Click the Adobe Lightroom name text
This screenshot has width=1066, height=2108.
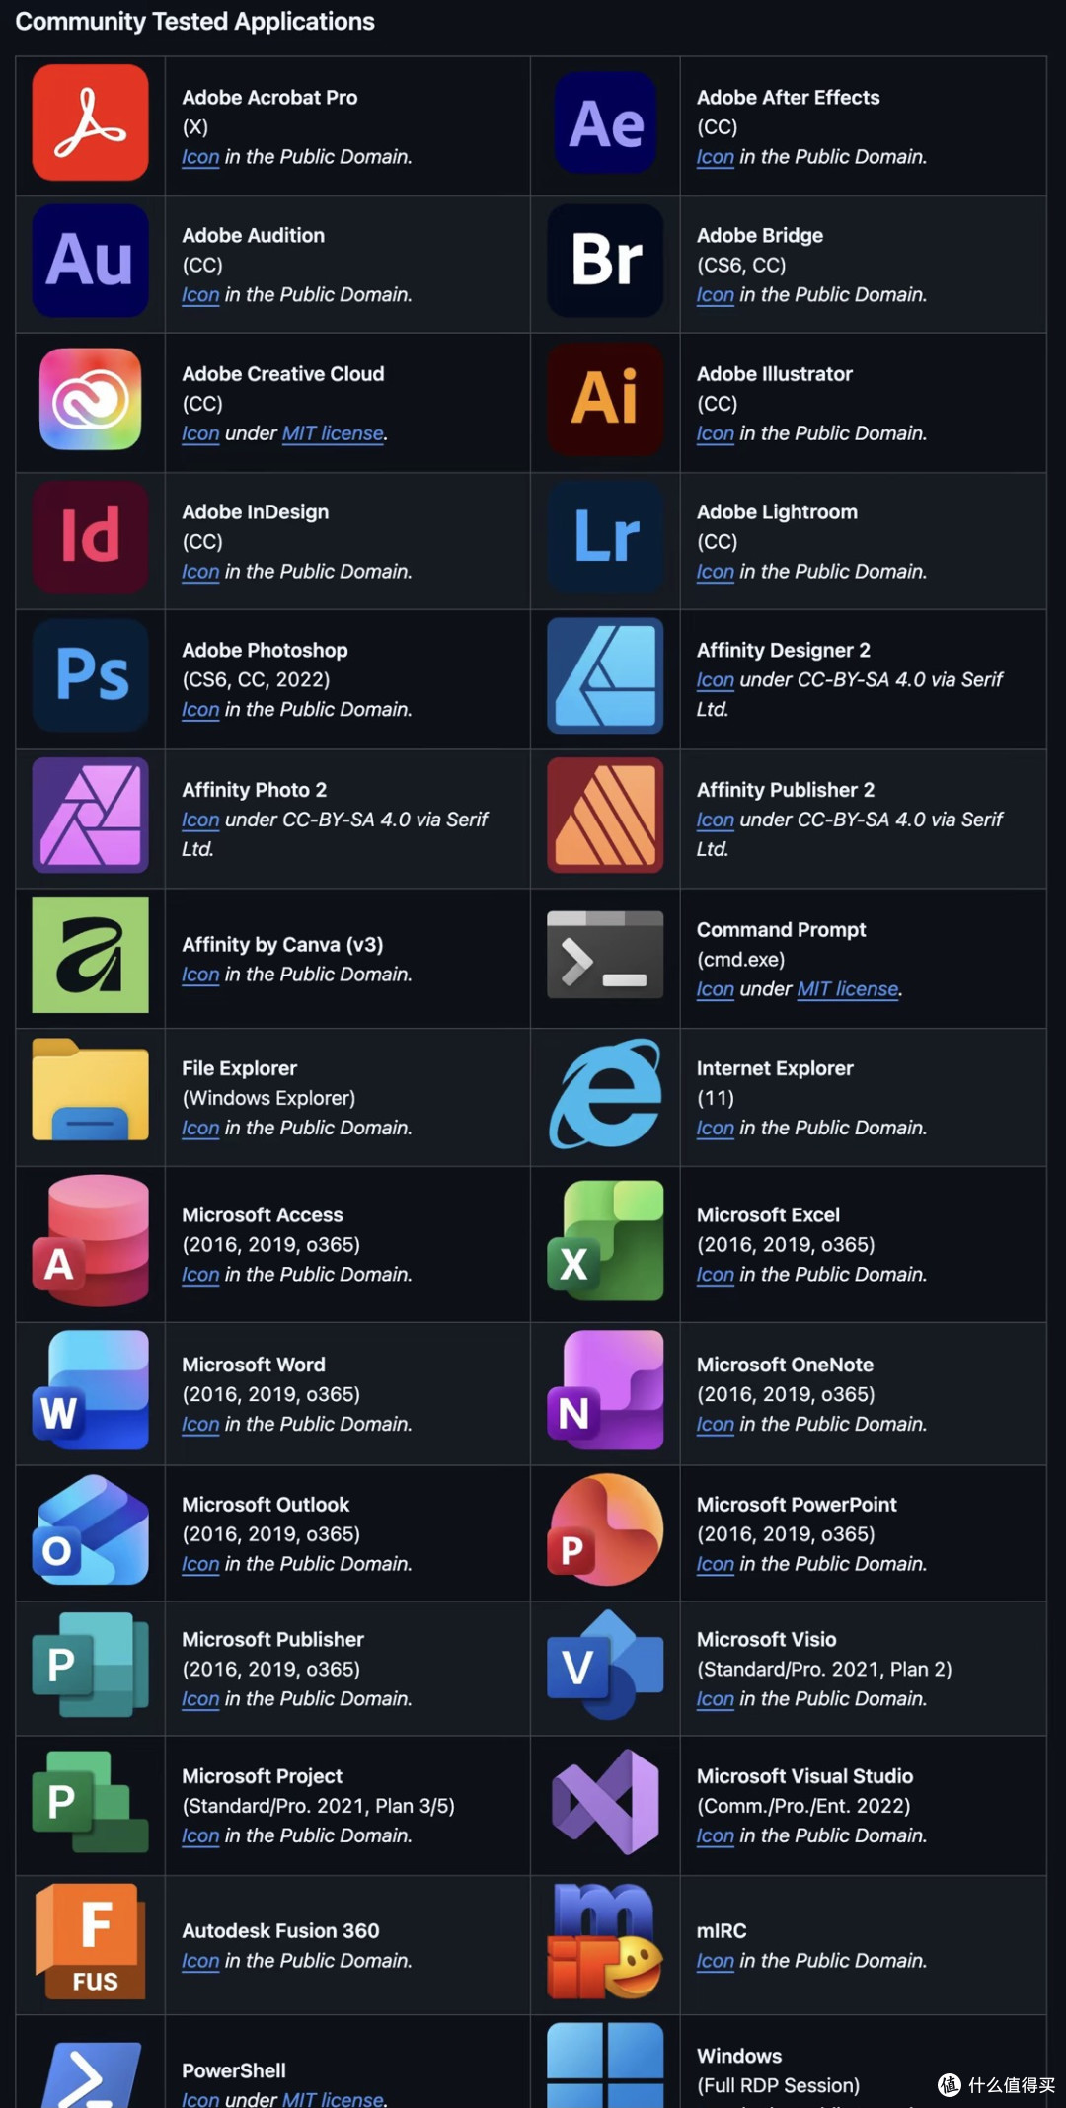tap(777, 512)
